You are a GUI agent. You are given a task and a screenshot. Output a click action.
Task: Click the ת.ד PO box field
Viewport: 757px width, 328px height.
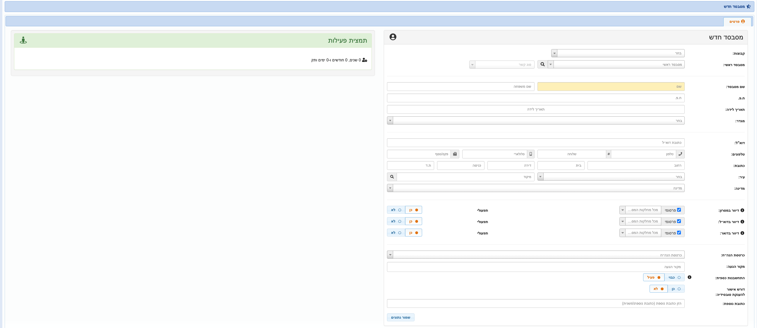(410, 165)
